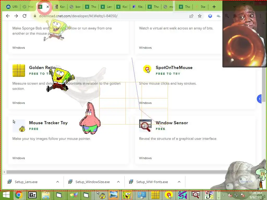Switch to the Kwi tab
Screen dimensions: 267x200
click(122, 7)
